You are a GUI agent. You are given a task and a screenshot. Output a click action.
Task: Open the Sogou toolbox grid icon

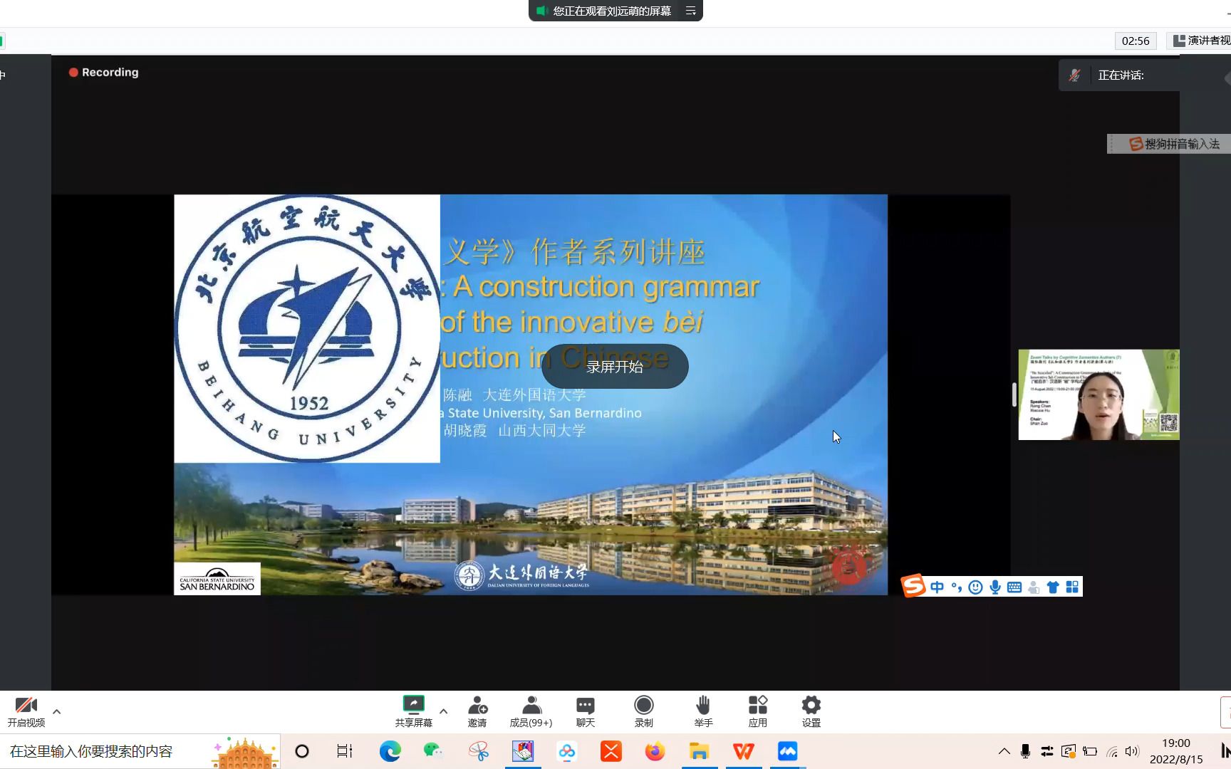[x=1072, y=587]
